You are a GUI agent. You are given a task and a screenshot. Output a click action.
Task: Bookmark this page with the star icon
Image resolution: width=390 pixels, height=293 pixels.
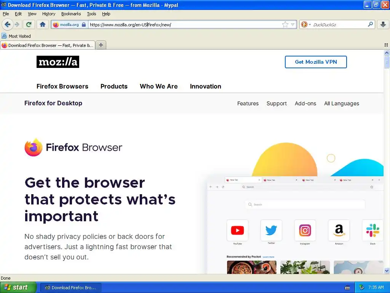click(x=285, y=24)
